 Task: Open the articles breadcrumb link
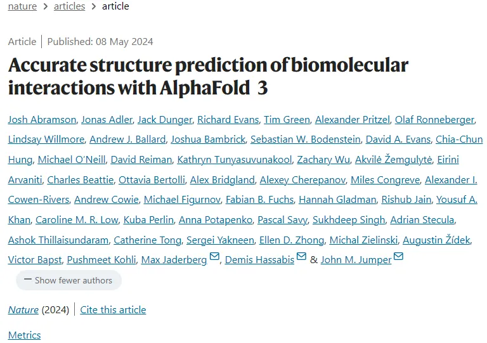coord(70,6)
